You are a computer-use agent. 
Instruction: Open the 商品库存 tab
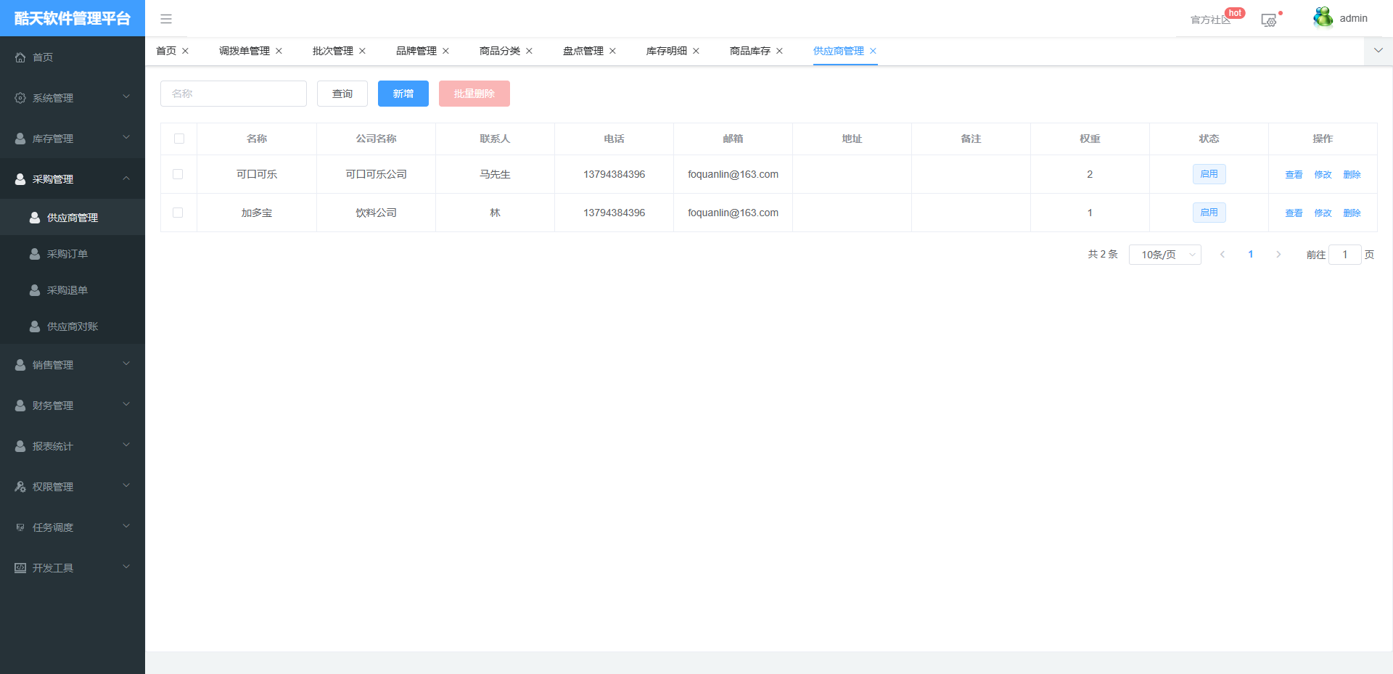point(749,51)
